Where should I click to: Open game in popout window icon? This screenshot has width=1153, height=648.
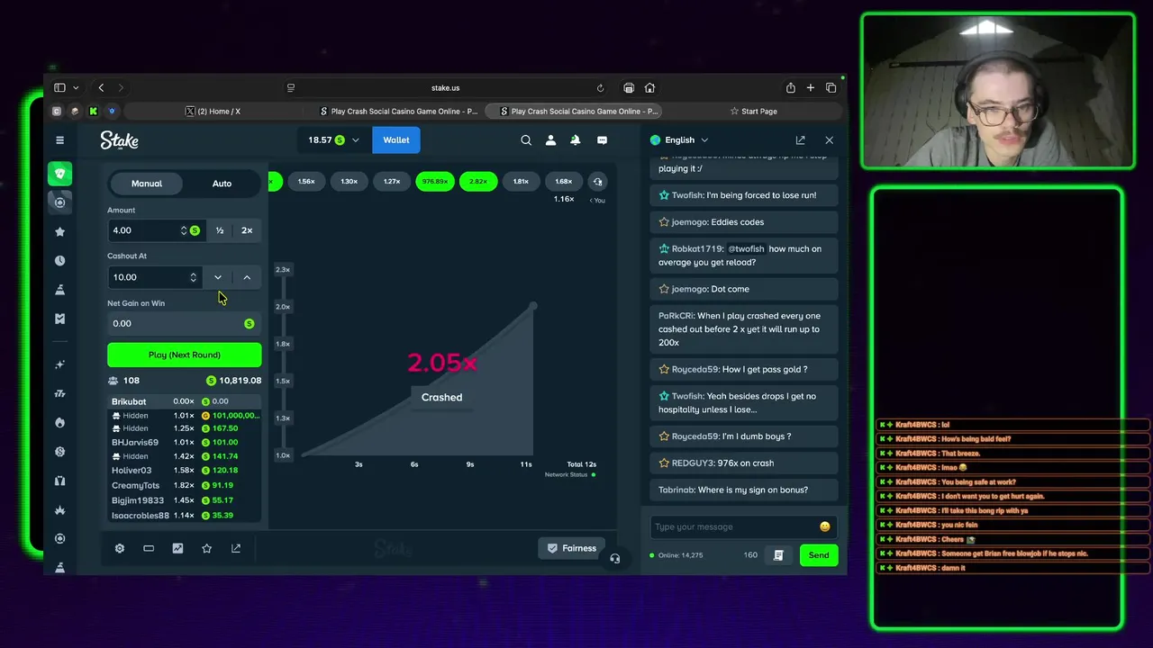coord(236,548)
